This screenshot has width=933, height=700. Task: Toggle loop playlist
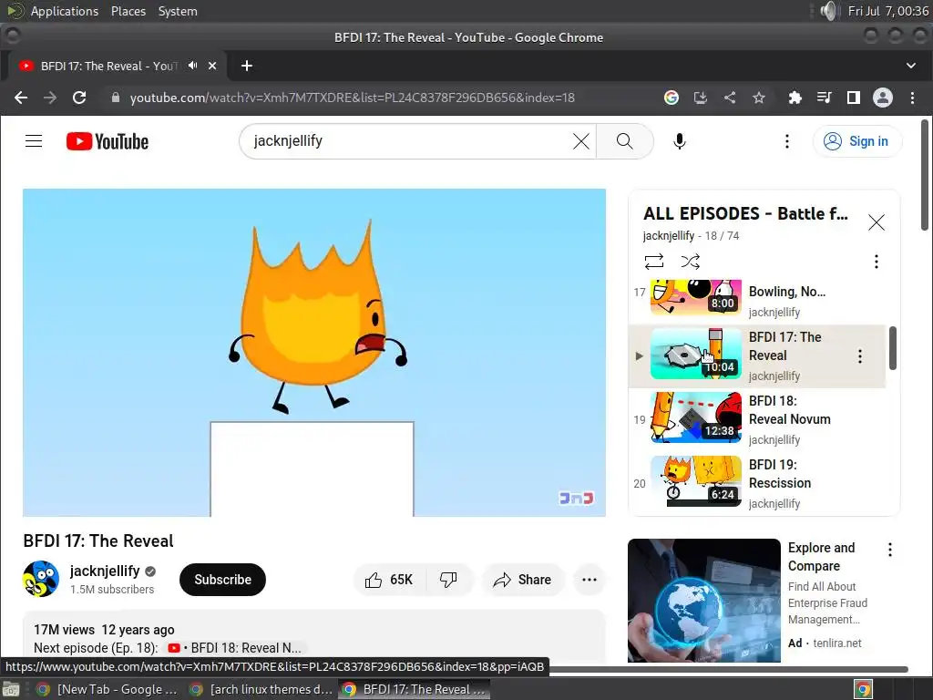point(654,262)
